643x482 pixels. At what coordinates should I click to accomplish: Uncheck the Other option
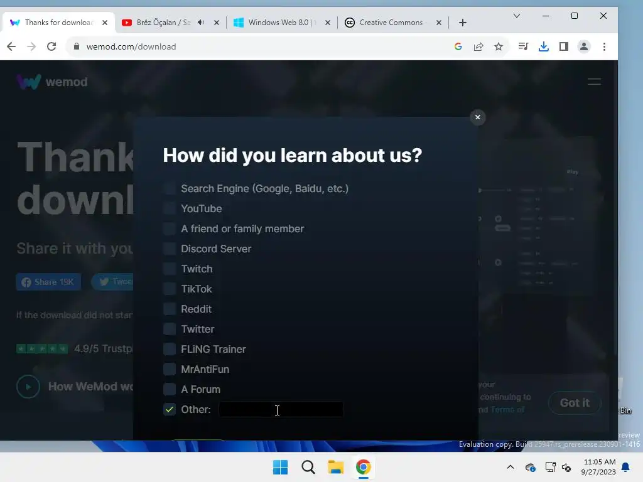170,409
